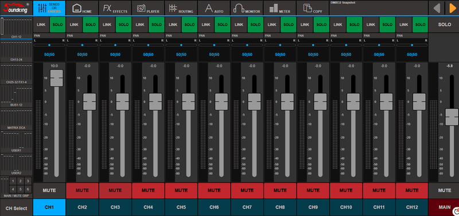Open the Sends on Faders view
This screenshot has width=459, height=216.
point(49,8)
